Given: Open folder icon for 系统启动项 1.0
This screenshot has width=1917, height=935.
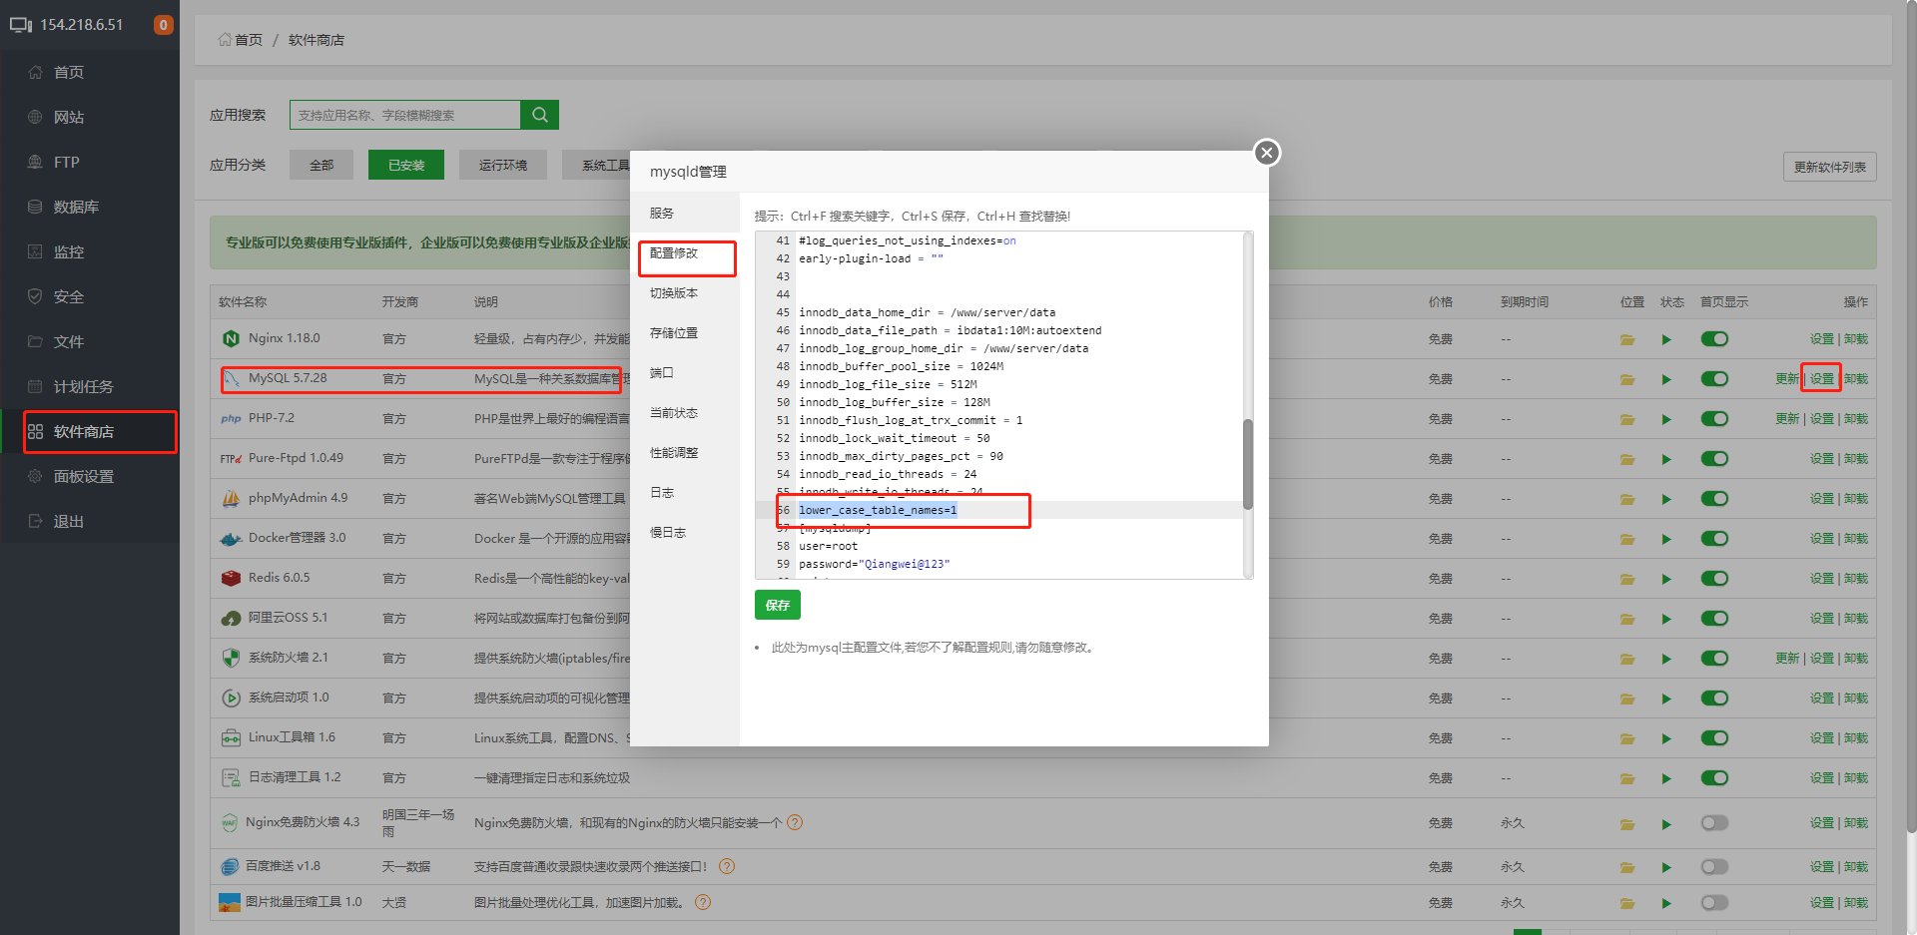Looking at the screenshot, I should click(1627, 699).
